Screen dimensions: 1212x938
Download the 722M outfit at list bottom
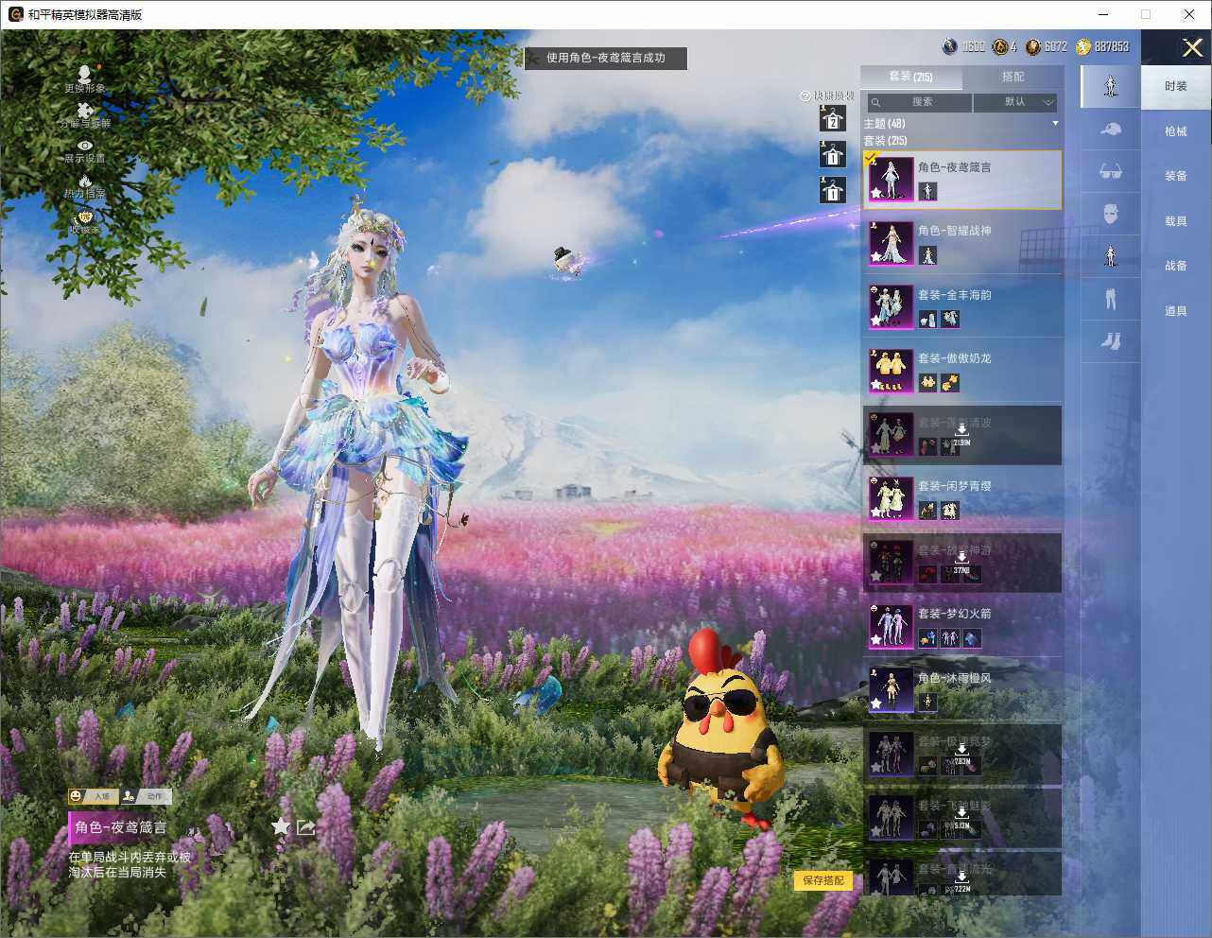pyautogui.click(x=961, y=882)
